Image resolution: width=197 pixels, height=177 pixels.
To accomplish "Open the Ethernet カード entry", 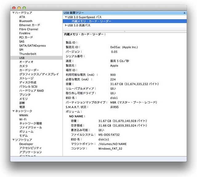I will (30, 25).
